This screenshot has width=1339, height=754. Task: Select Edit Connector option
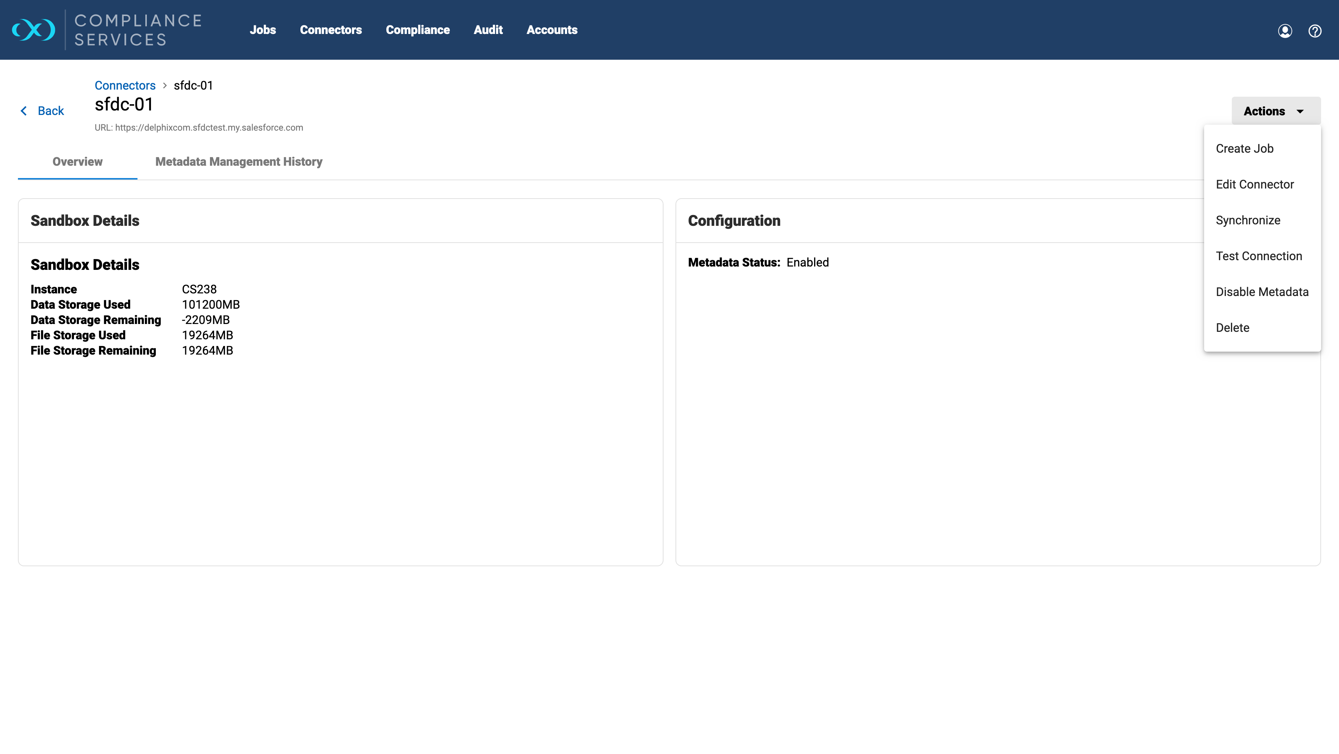point(1254,185)
